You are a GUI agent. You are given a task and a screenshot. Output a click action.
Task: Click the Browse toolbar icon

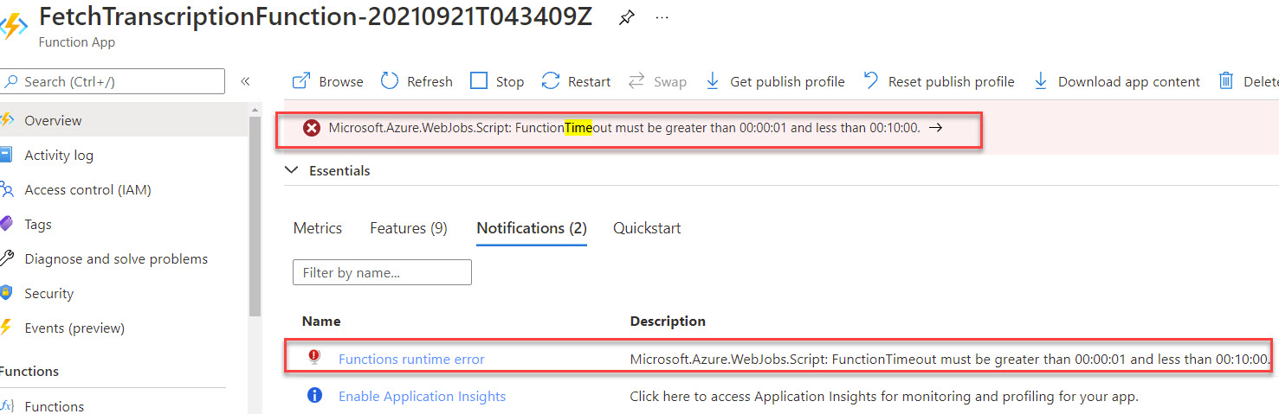tap(301, 81)
